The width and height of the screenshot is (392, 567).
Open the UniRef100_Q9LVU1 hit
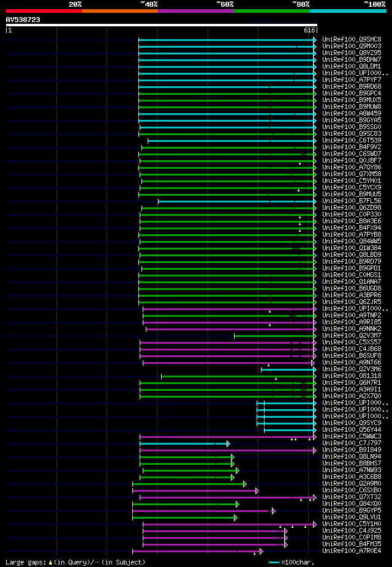point(352,517)
